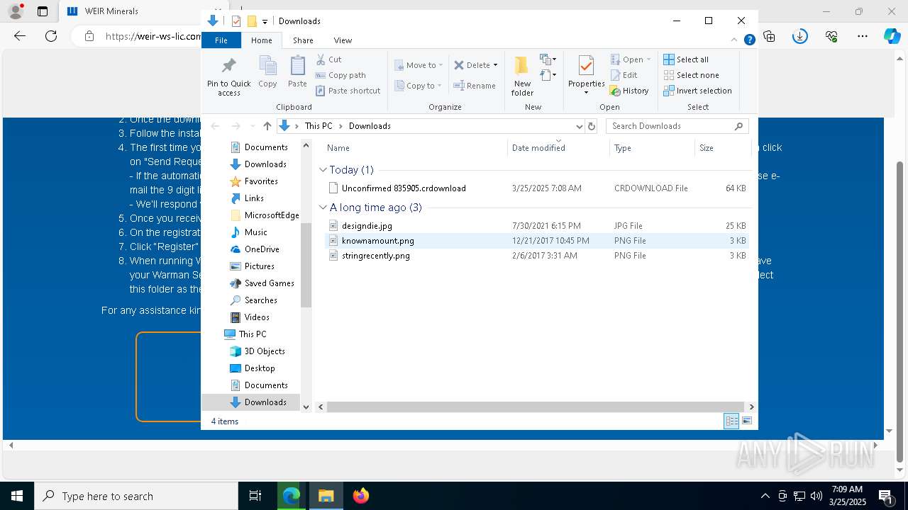Open OneDrive in navigation pane
The width and height of the screenshot is (908, 510).
click(254, 249)
